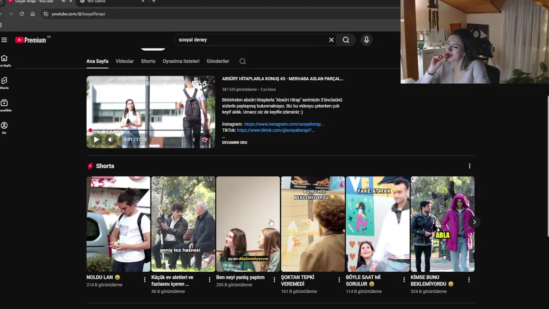This screenshot has height=309, width=549.
Task: Switch to the Videolar tab
Action: coord(125,61)
